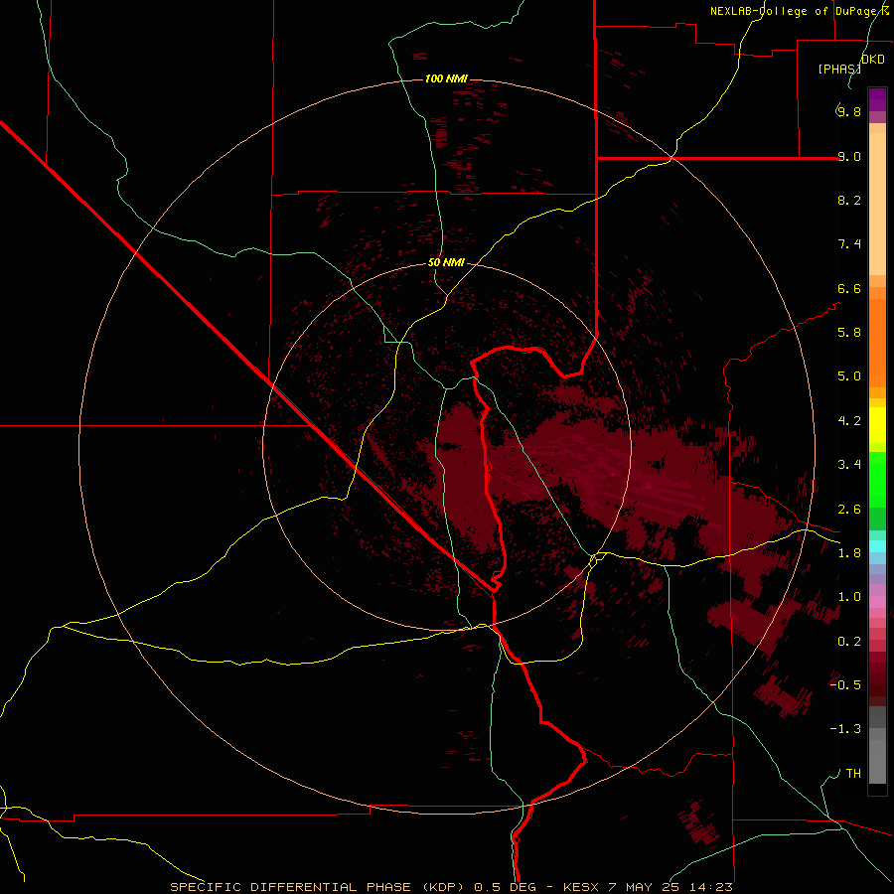This screenshot has width=894, height=894.
Task: Click the 'SPECIFIC DIFFERENTIAL PHASE (KDP)' caption
Action: point(319,887)
